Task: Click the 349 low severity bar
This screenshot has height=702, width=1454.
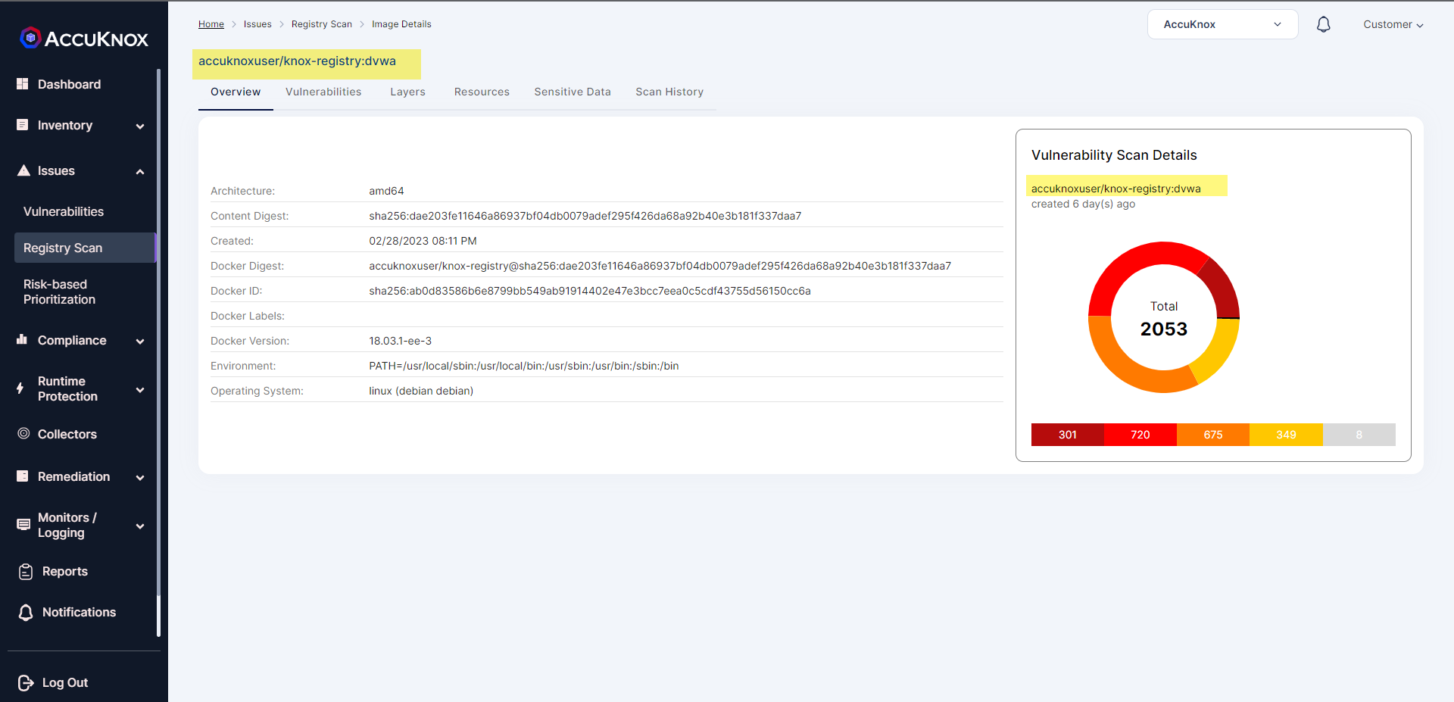Action: (1286, 435)
